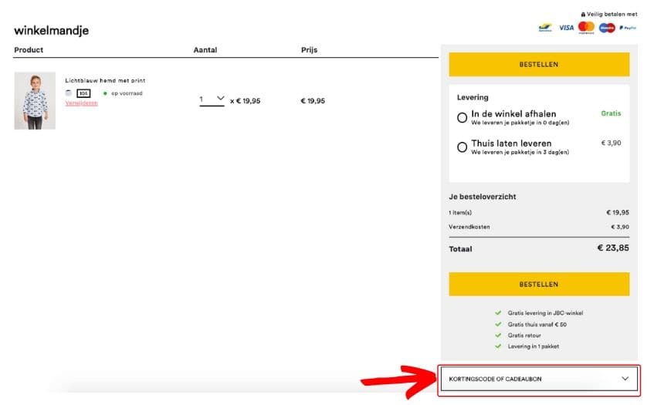Viewport: 654px width, 405px height.
Task: Click the secure payment lock icon
Action: coord(583,14)
